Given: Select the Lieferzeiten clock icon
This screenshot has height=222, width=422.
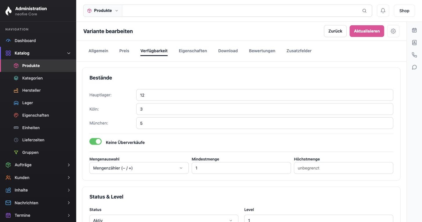Looking at the screenshot, I should coord(16,140).
